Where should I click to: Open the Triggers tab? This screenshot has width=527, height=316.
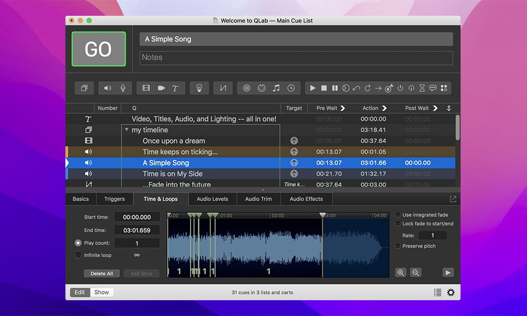tap(114, 199)
